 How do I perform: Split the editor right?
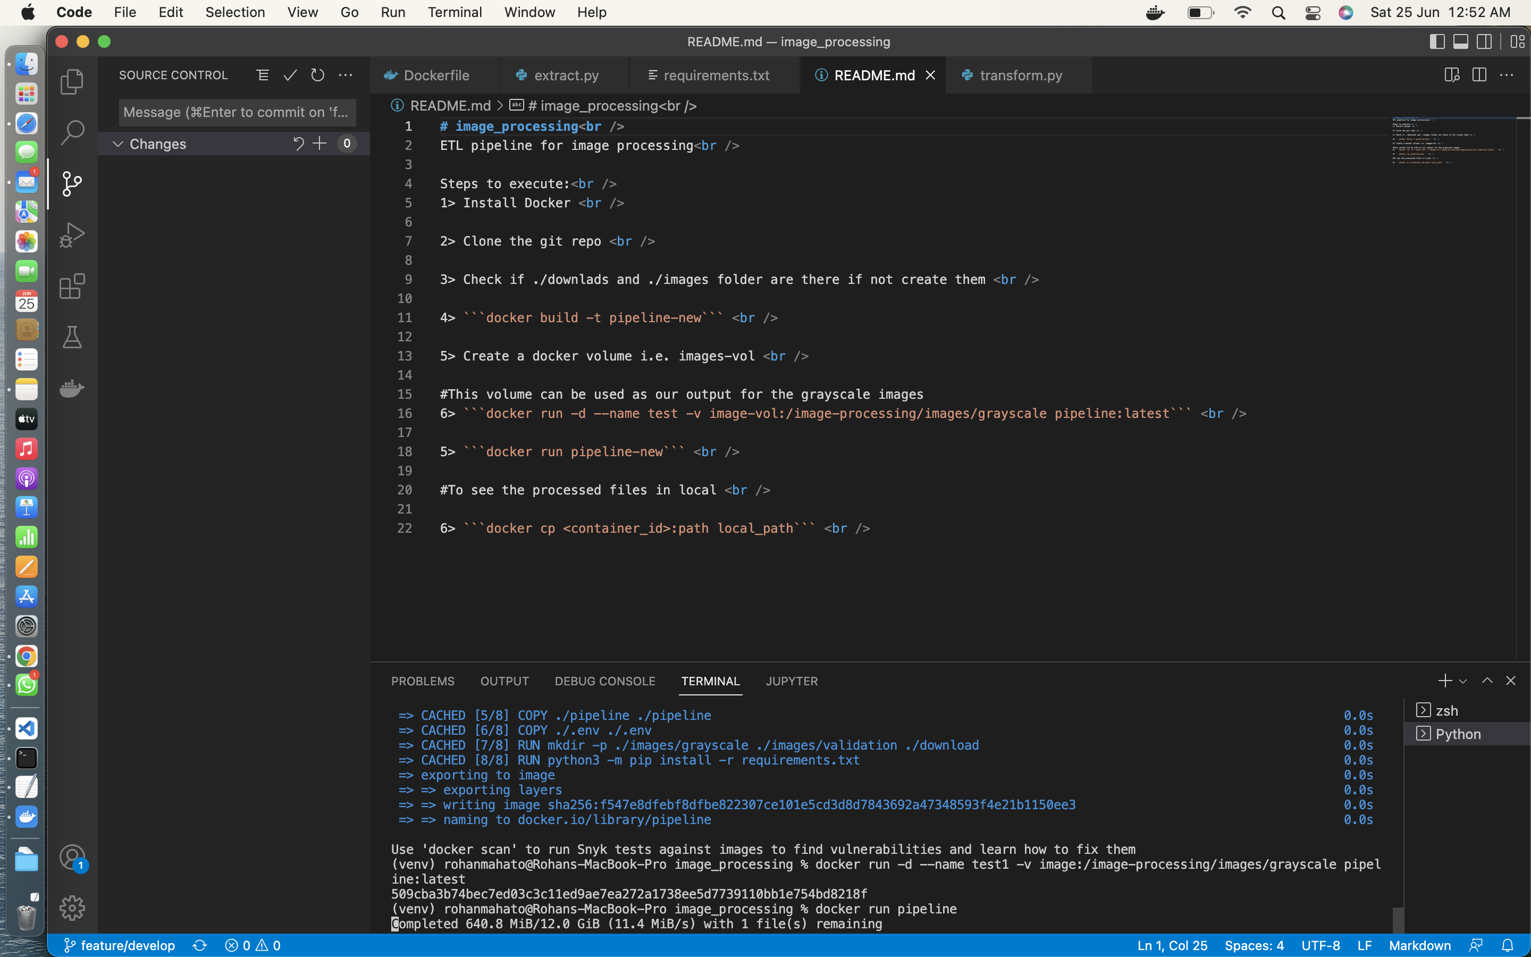point(1479,75)
